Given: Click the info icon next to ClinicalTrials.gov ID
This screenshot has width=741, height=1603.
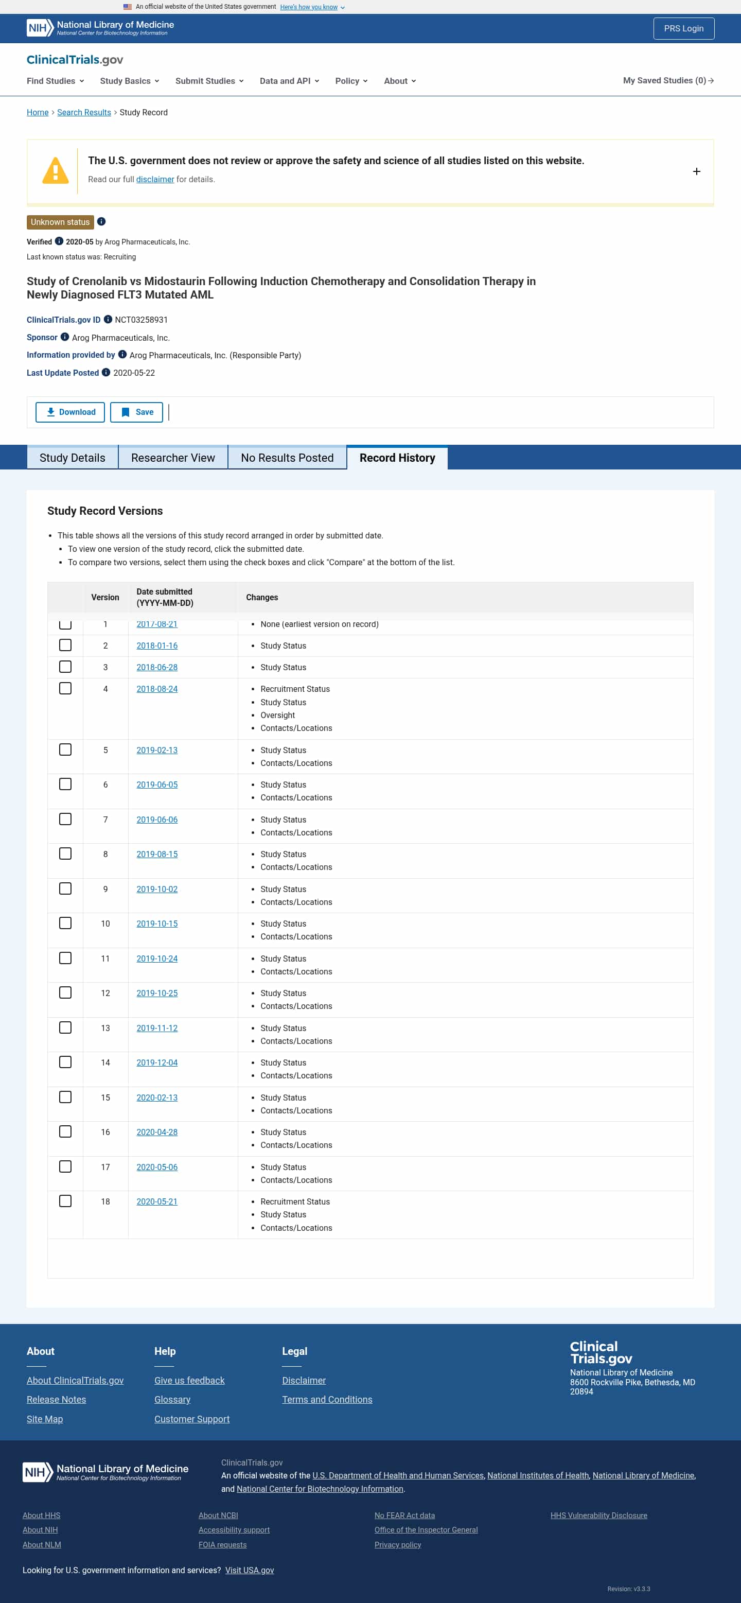Looking at the screenshot, I should click(108, 319).
